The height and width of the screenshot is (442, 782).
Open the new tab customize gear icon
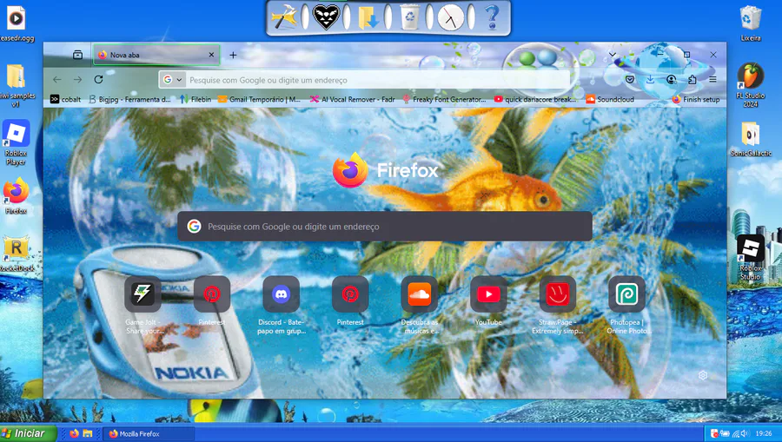[703, 375]
